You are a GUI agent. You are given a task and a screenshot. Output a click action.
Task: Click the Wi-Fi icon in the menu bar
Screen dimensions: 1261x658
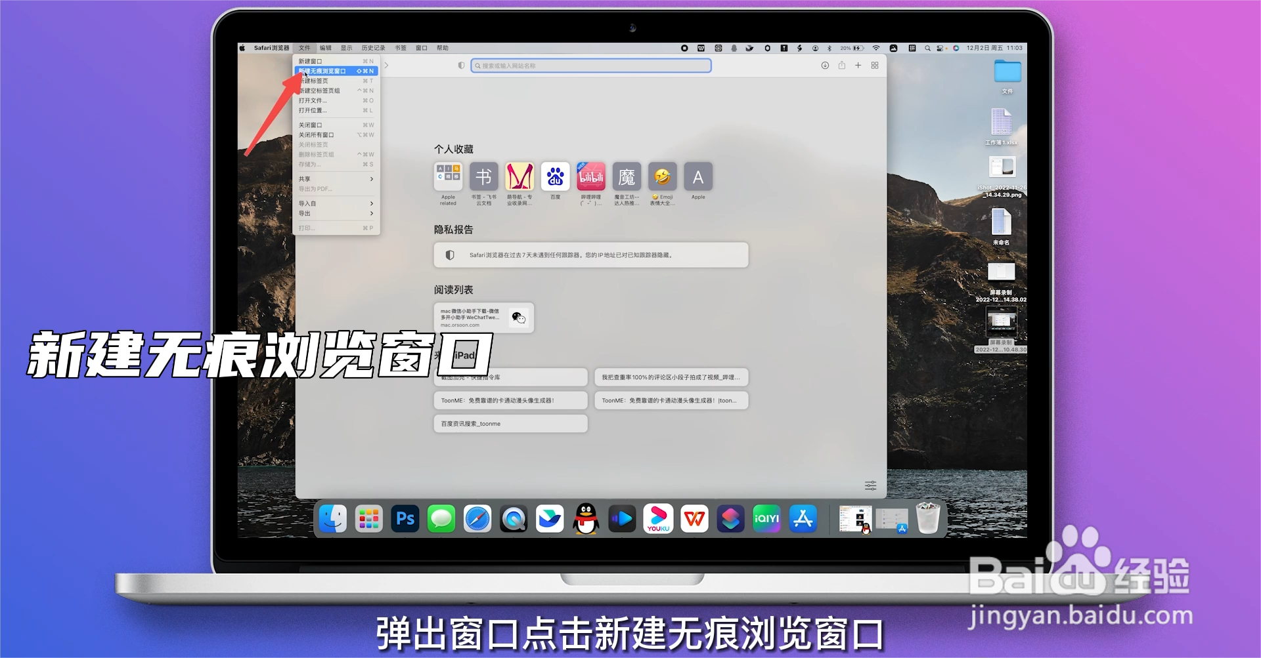[x=876, y=47]
